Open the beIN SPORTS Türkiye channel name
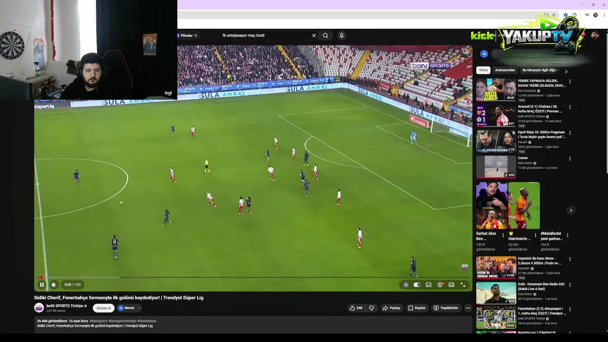 [x=65, y=306]
